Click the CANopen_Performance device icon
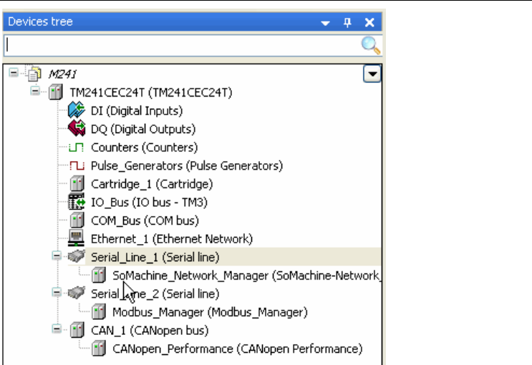This screenshot has height=365, width=532. click(99, 349)
